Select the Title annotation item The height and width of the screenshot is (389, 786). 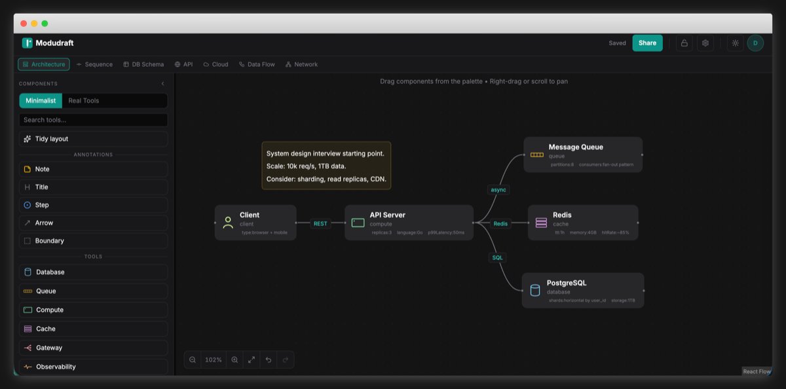click(x=93, y=187)
